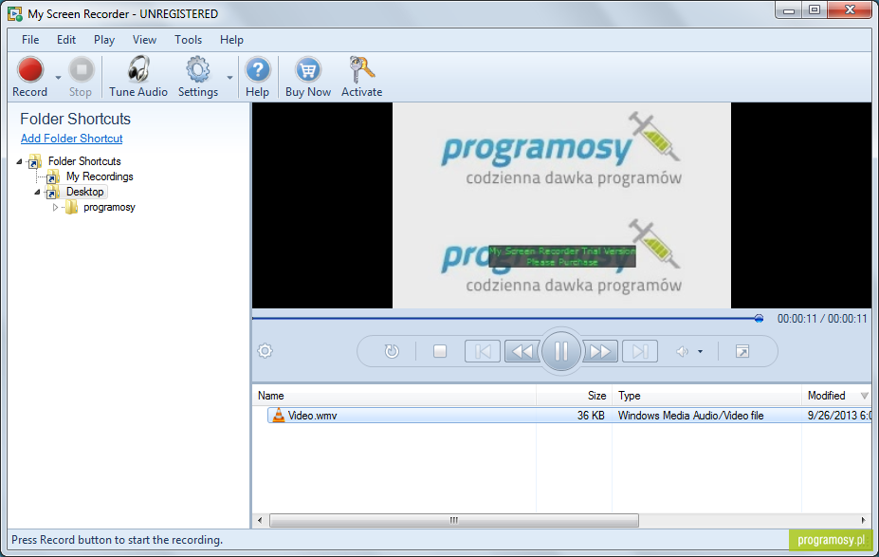Screen dimensions: 879x557
Task: Select the Desktop folder shortcut
Action: 84,192
